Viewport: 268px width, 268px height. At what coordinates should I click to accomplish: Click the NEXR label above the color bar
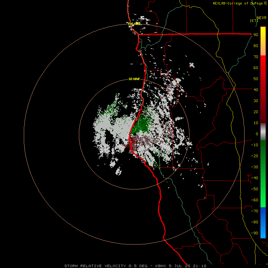point(262,18)
